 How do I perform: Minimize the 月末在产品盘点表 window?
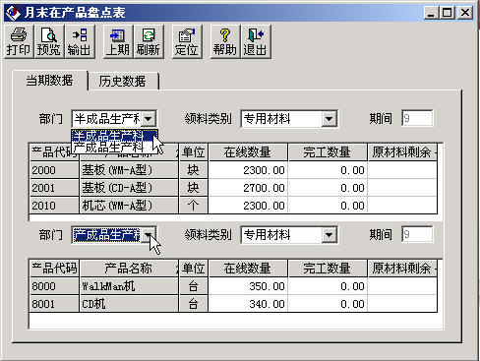pos(431,13)
